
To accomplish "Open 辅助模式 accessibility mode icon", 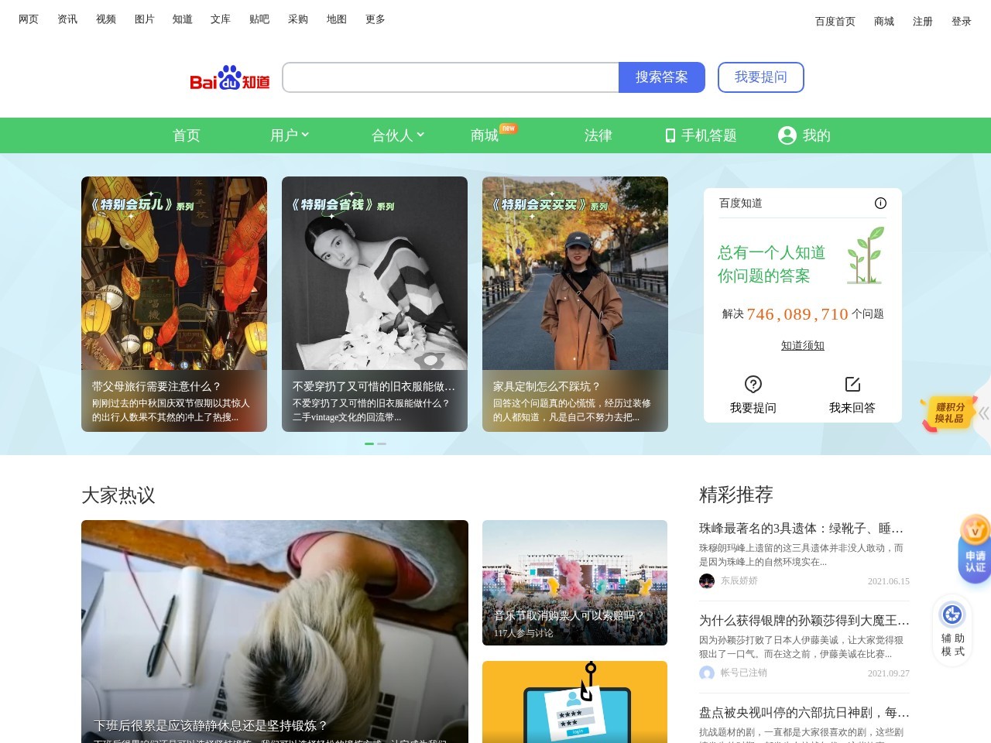I will (951, 615).
